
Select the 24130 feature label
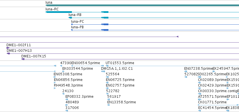(x=68, y=91)
